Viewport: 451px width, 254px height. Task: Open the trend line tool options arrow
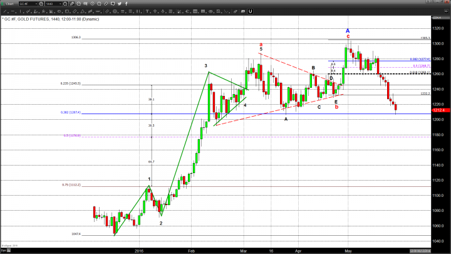(8, 13)
